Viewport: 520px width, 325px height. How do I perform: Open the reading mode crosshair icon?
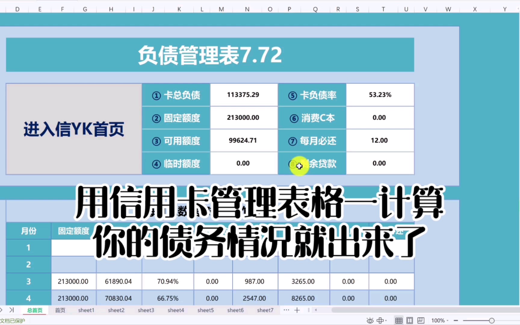[380, 320]
